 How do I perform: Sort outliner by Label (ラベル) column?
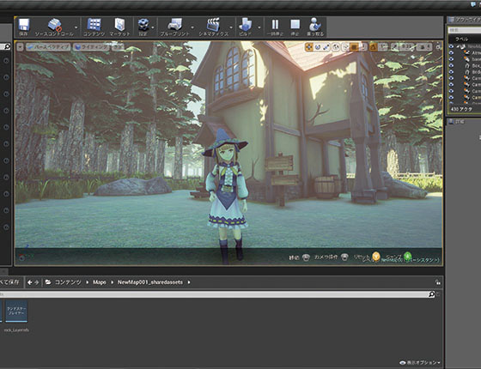[462, 39]
